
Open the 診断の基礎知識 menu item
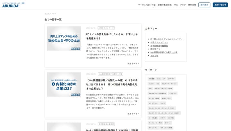coord(165,5)
